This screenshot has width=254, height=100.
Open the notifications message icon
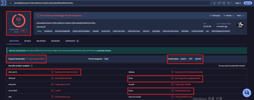219,3
